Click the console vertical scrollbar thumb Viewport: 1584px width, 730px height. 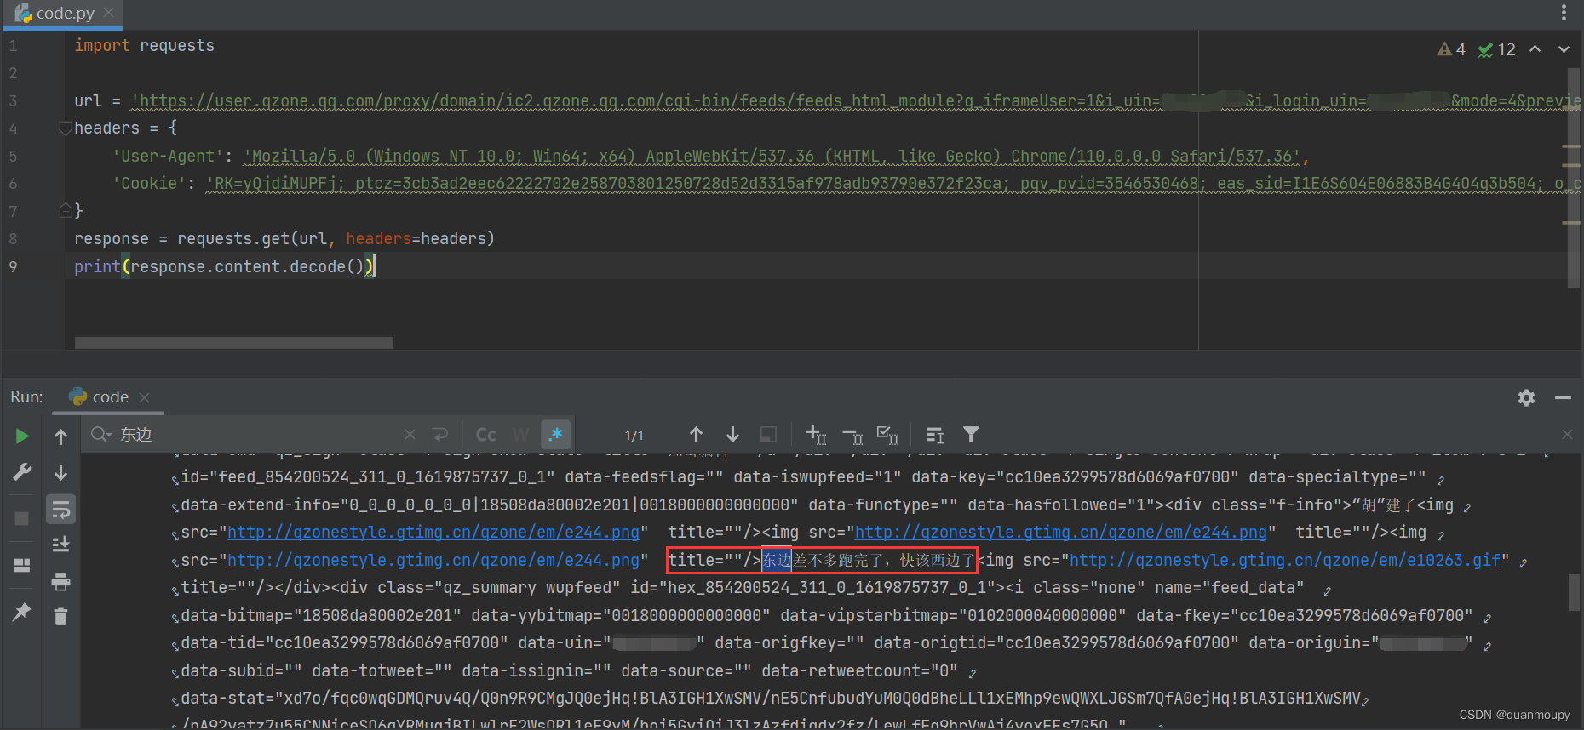(x=1574, y=592)
